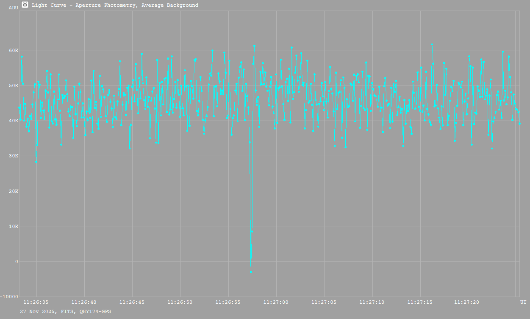Click the 11:26:50 time axis tick label

[x=180, y=302]
